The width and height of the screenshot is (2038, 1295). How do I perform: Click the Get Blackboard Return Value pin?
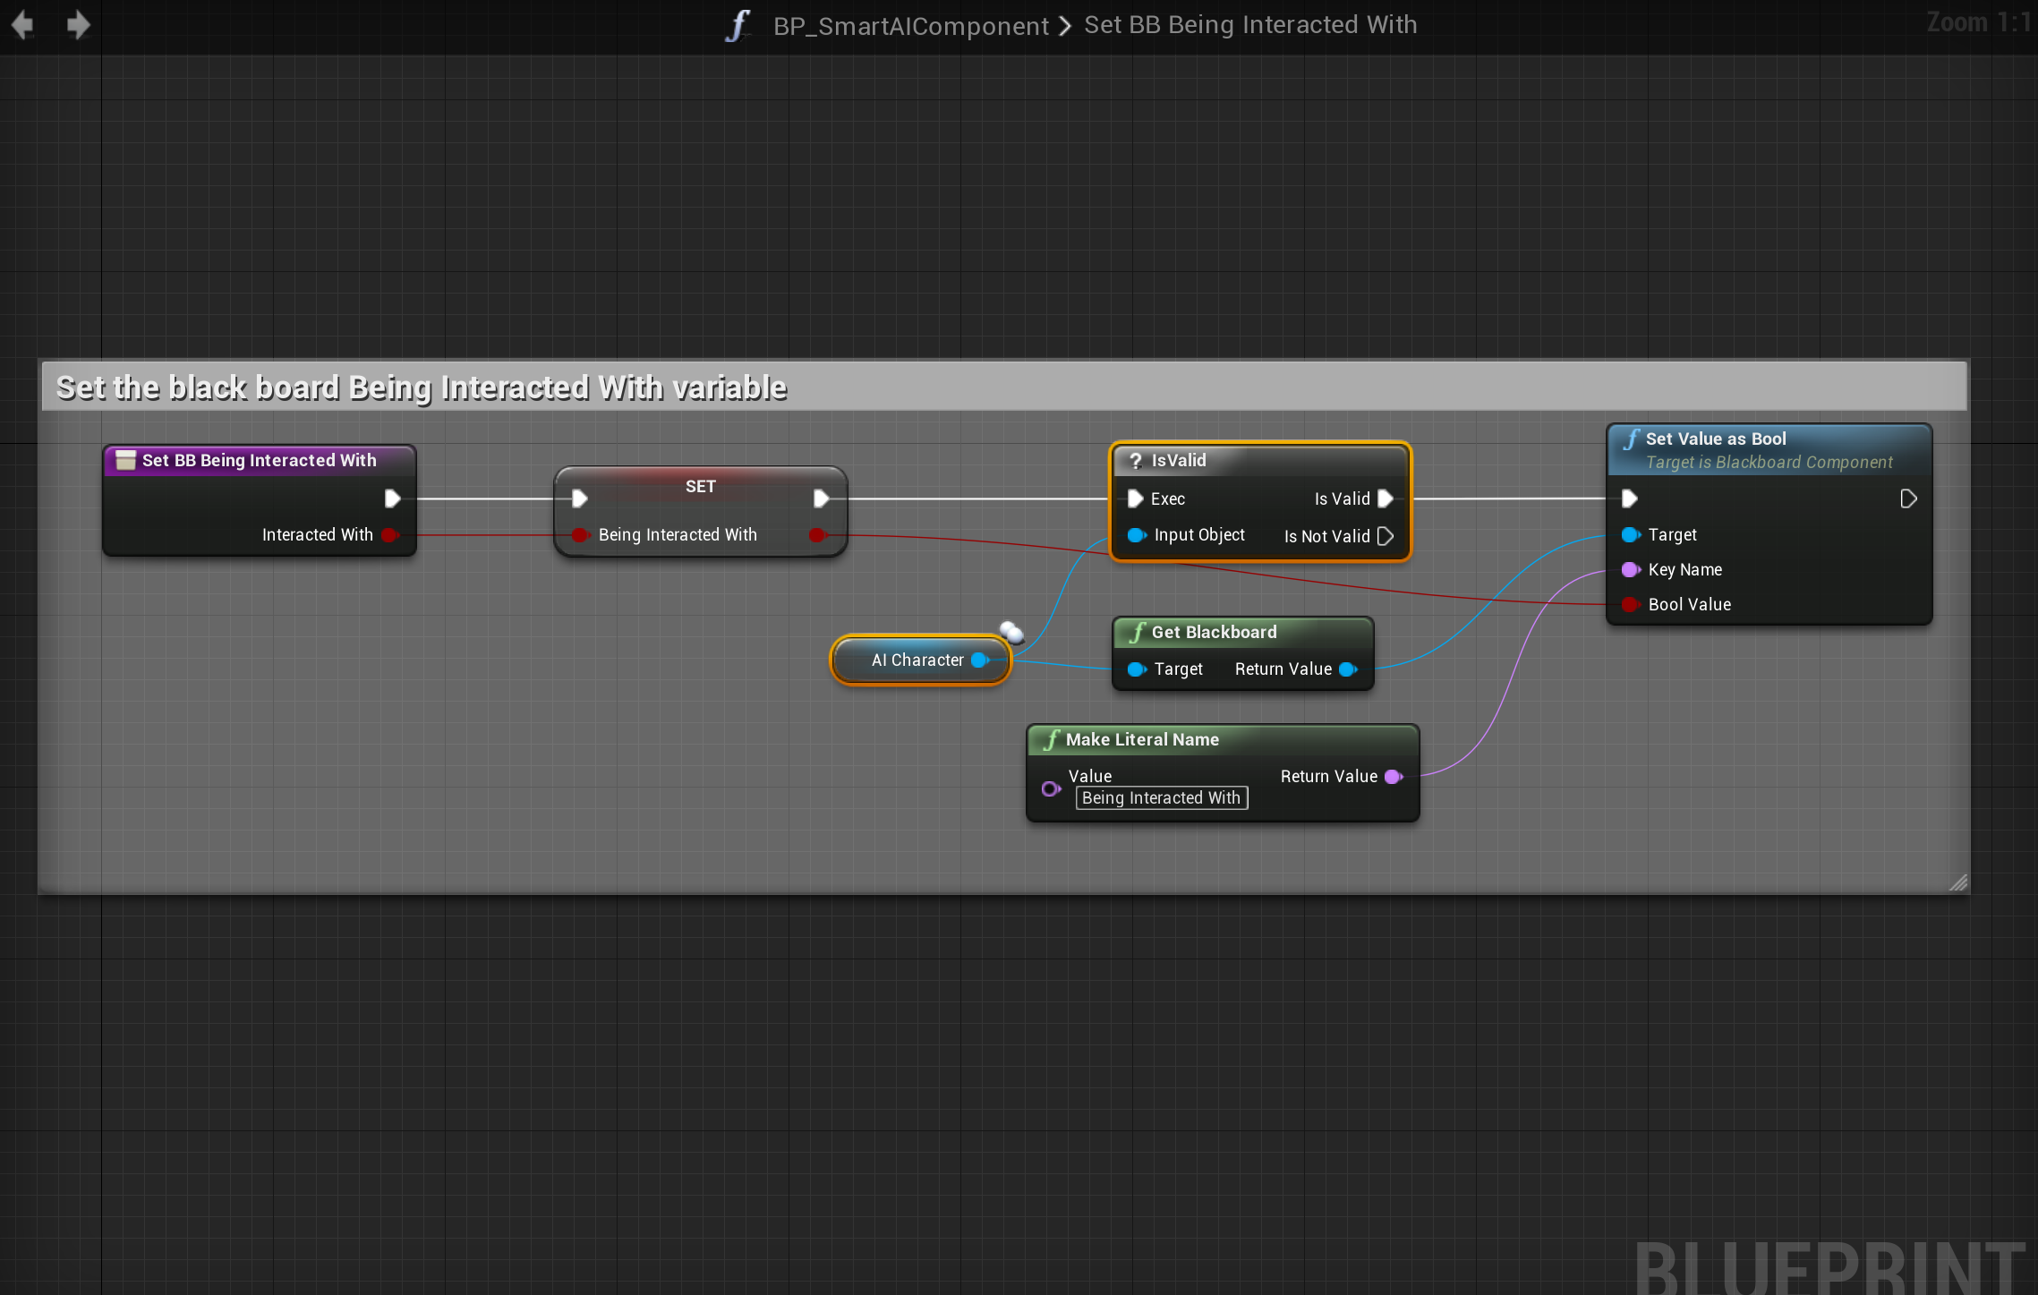tap(1348, 669)
